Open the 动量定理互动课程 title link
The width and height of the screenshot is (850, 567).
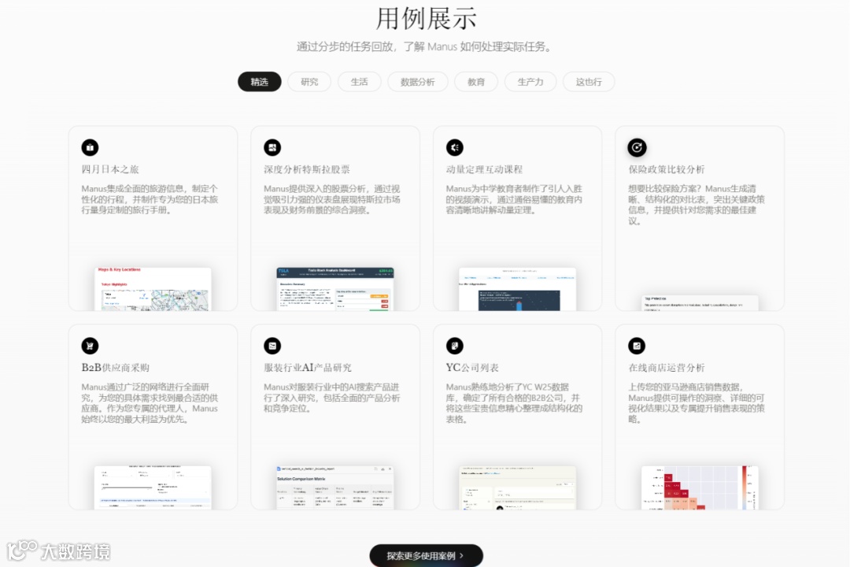point(484,169)
